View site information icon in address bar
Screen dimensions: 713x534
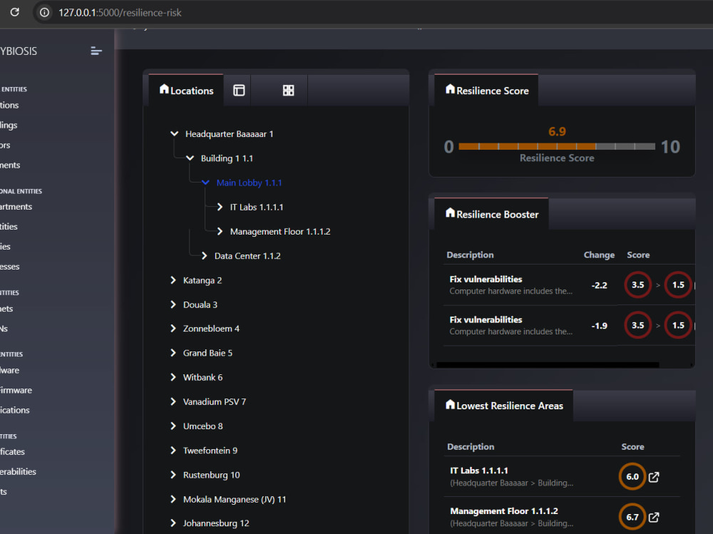[44, 13]
